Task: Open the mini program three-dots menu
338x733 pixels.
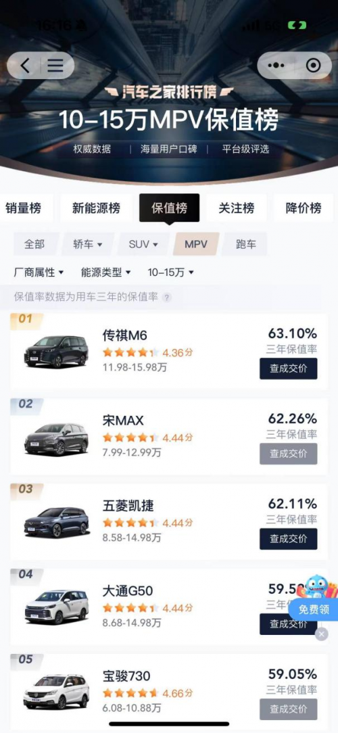Action: 276,66
